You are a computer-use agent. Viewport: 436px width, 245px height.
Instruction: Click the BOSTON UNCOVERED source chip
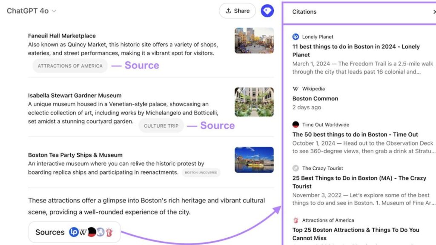point(201,173)
